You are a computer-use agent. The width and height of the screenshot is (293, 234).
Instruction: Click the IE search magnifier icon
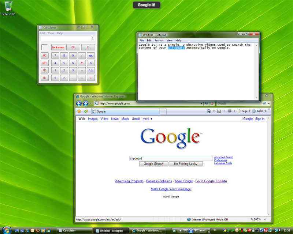tap(264, 103)
